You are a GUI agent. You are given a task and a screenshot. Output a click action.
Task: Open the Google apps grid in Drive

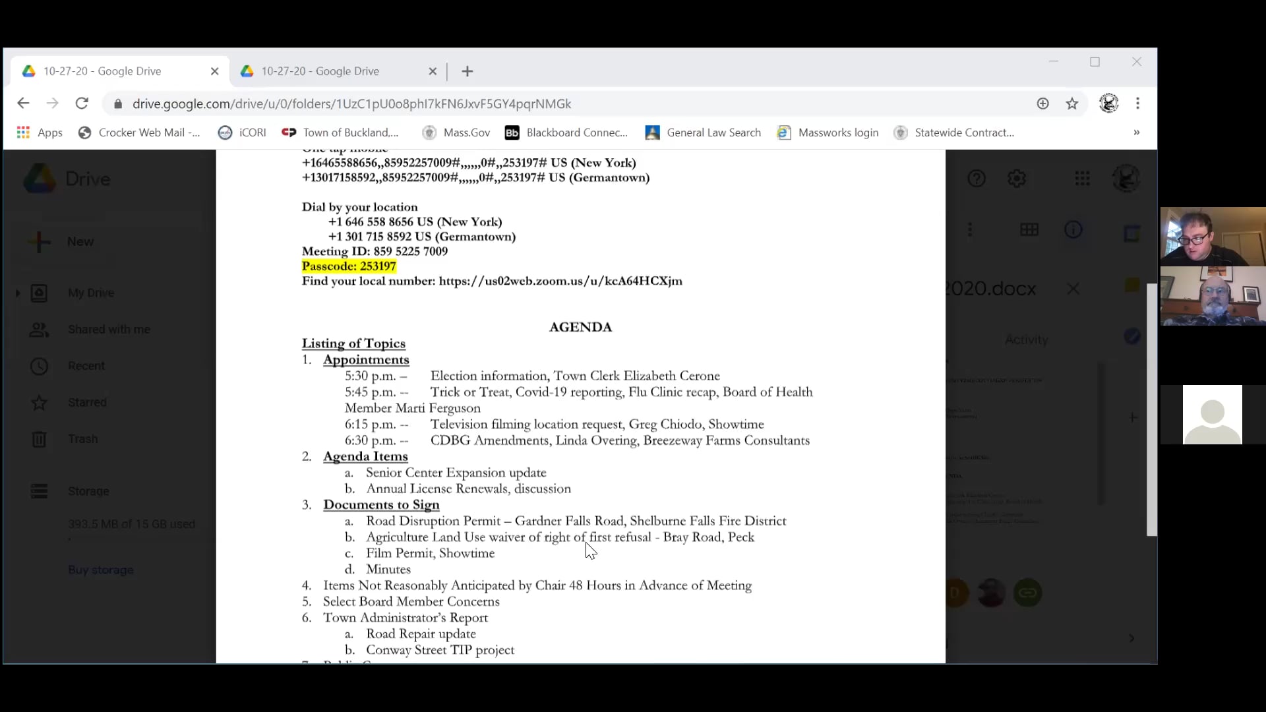tap(1082, 179)
